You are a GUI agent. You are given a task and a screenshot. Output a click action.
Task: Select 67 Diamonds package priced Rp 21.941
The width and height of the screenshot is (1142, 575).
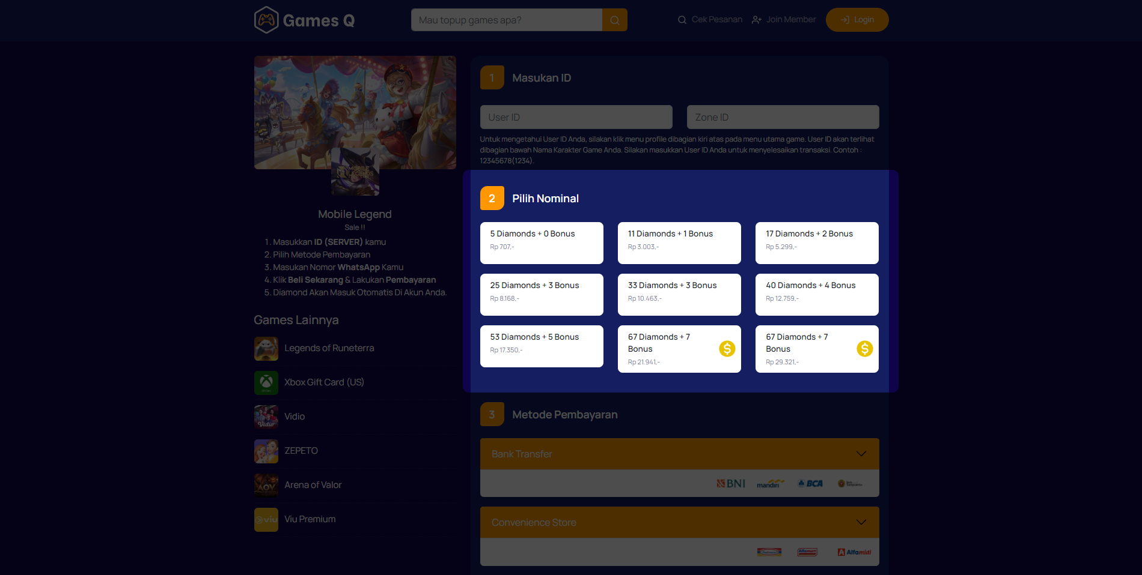[x=679, y=349]
